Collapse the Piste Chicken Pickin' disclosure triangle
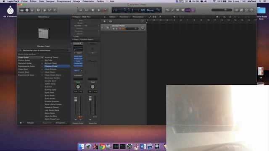Viewport: 269px width, 151px height. [x=73, y=40]
